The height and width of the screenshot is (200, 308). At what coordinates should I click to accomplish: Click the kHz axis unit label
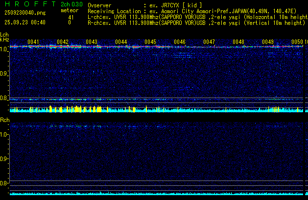point(4,40)
